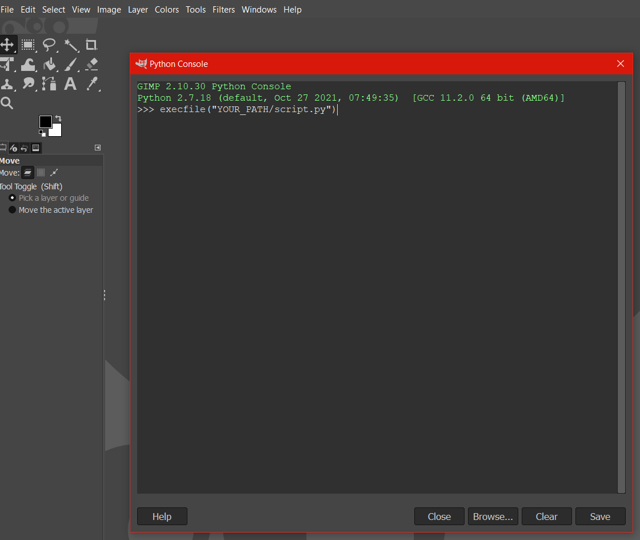This screenshot has width=640, height=540.
Task: Switch to the Device Status tab
Action: point(14,148)
